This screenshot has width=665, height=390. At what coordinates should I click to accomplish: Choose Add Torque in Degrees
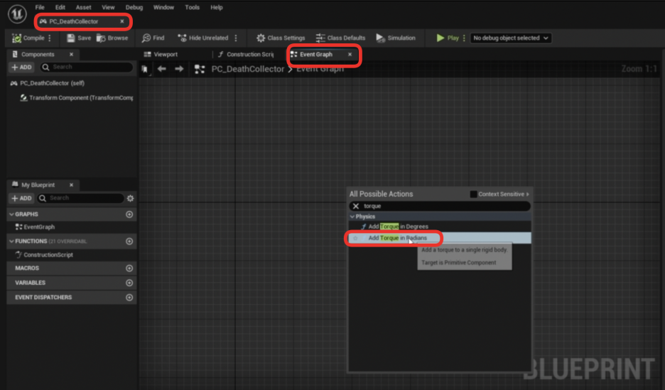click(x=440, y=227)
